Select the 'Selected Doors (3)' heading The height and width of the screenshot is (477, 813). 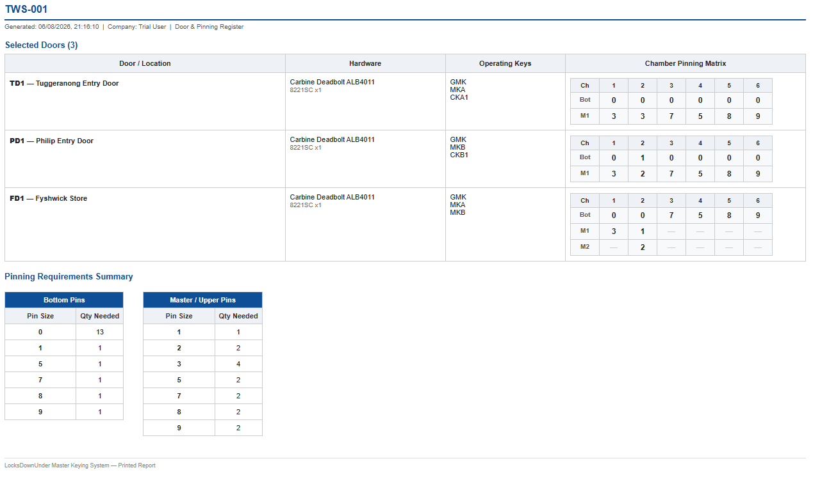[x=41, y=45]
